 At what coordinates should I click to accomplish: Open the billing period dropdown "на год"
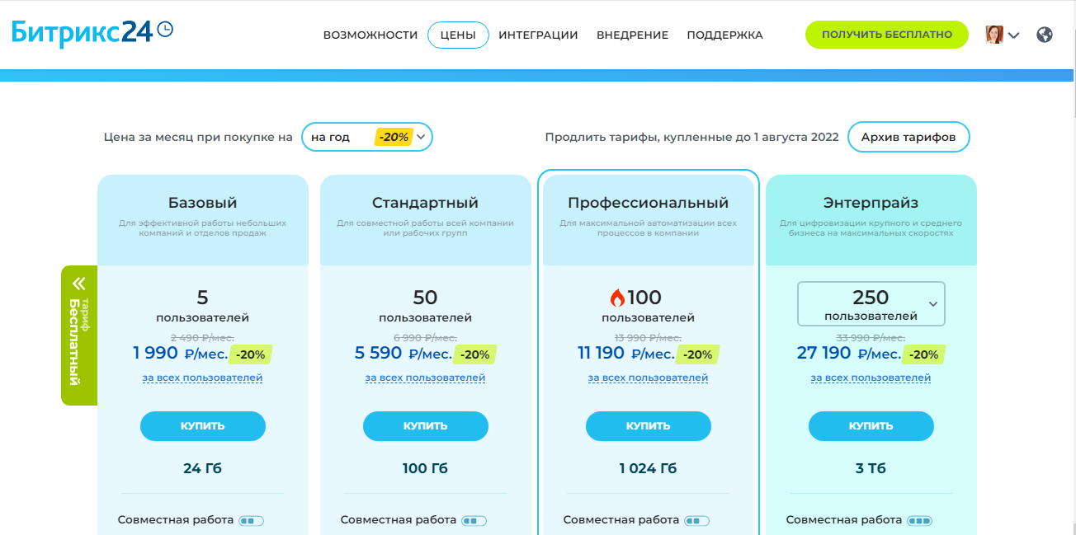point(367,138)
